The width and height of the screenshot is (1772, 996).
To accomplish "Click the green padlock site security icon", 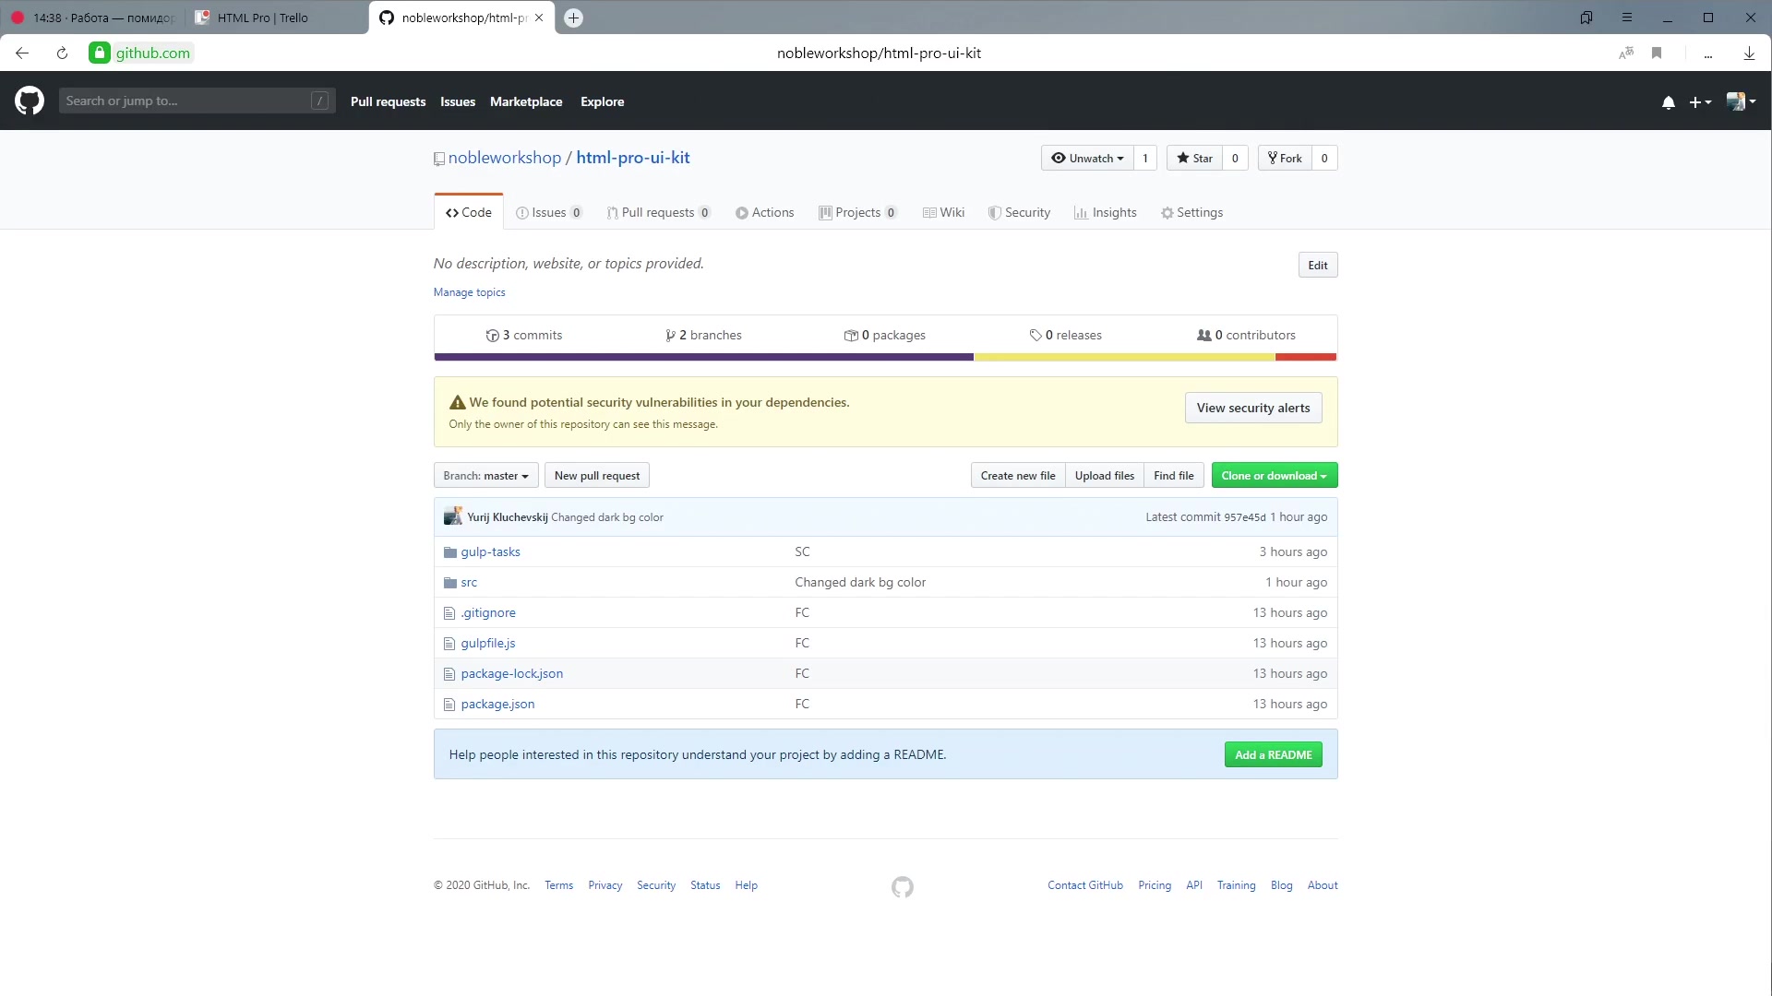I will 100,53.
